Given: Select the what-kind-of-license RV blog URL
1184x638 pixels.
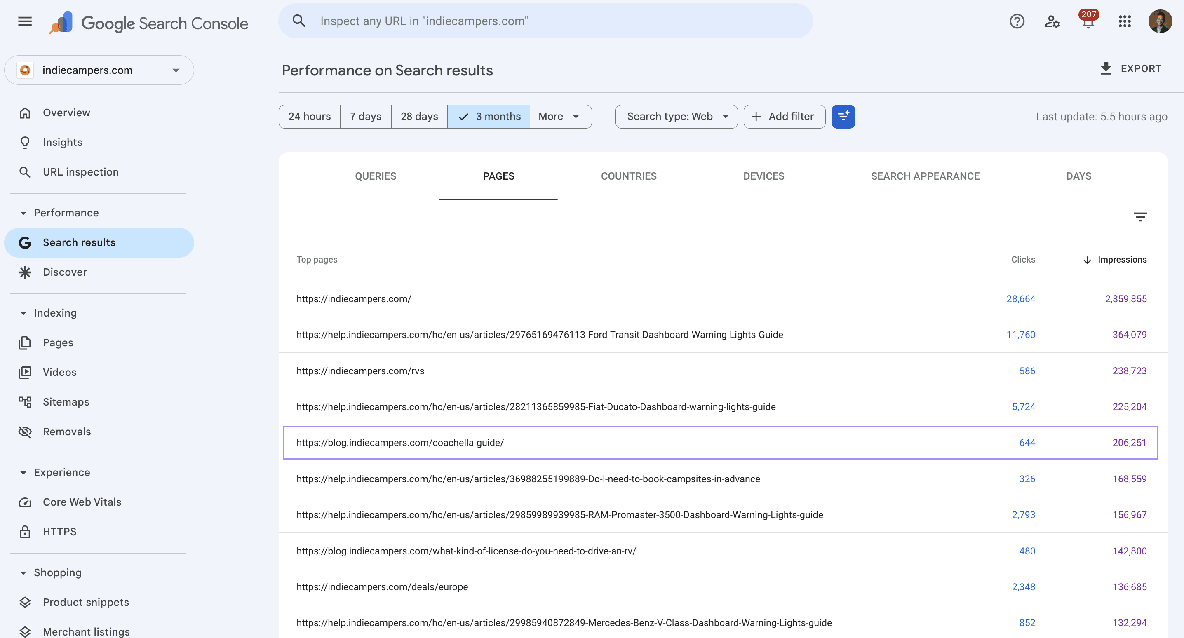Looking at the screenshot, I should click(466, 551).
